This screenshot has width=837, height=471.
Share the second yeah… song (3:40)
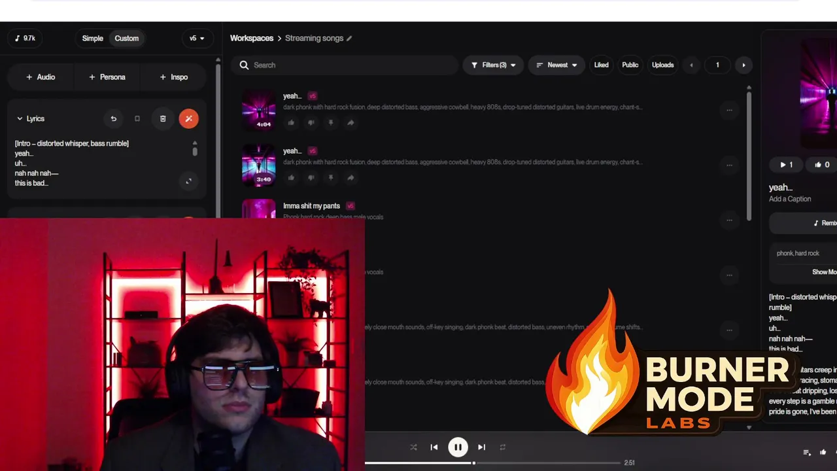pyautogui.click(x=350, y=177)
